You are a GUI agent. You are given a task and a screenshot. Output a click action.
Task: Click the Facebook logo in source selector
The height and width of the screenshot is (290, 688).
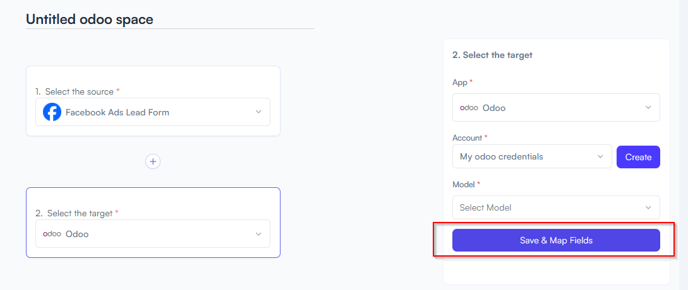tap(52, 112)
